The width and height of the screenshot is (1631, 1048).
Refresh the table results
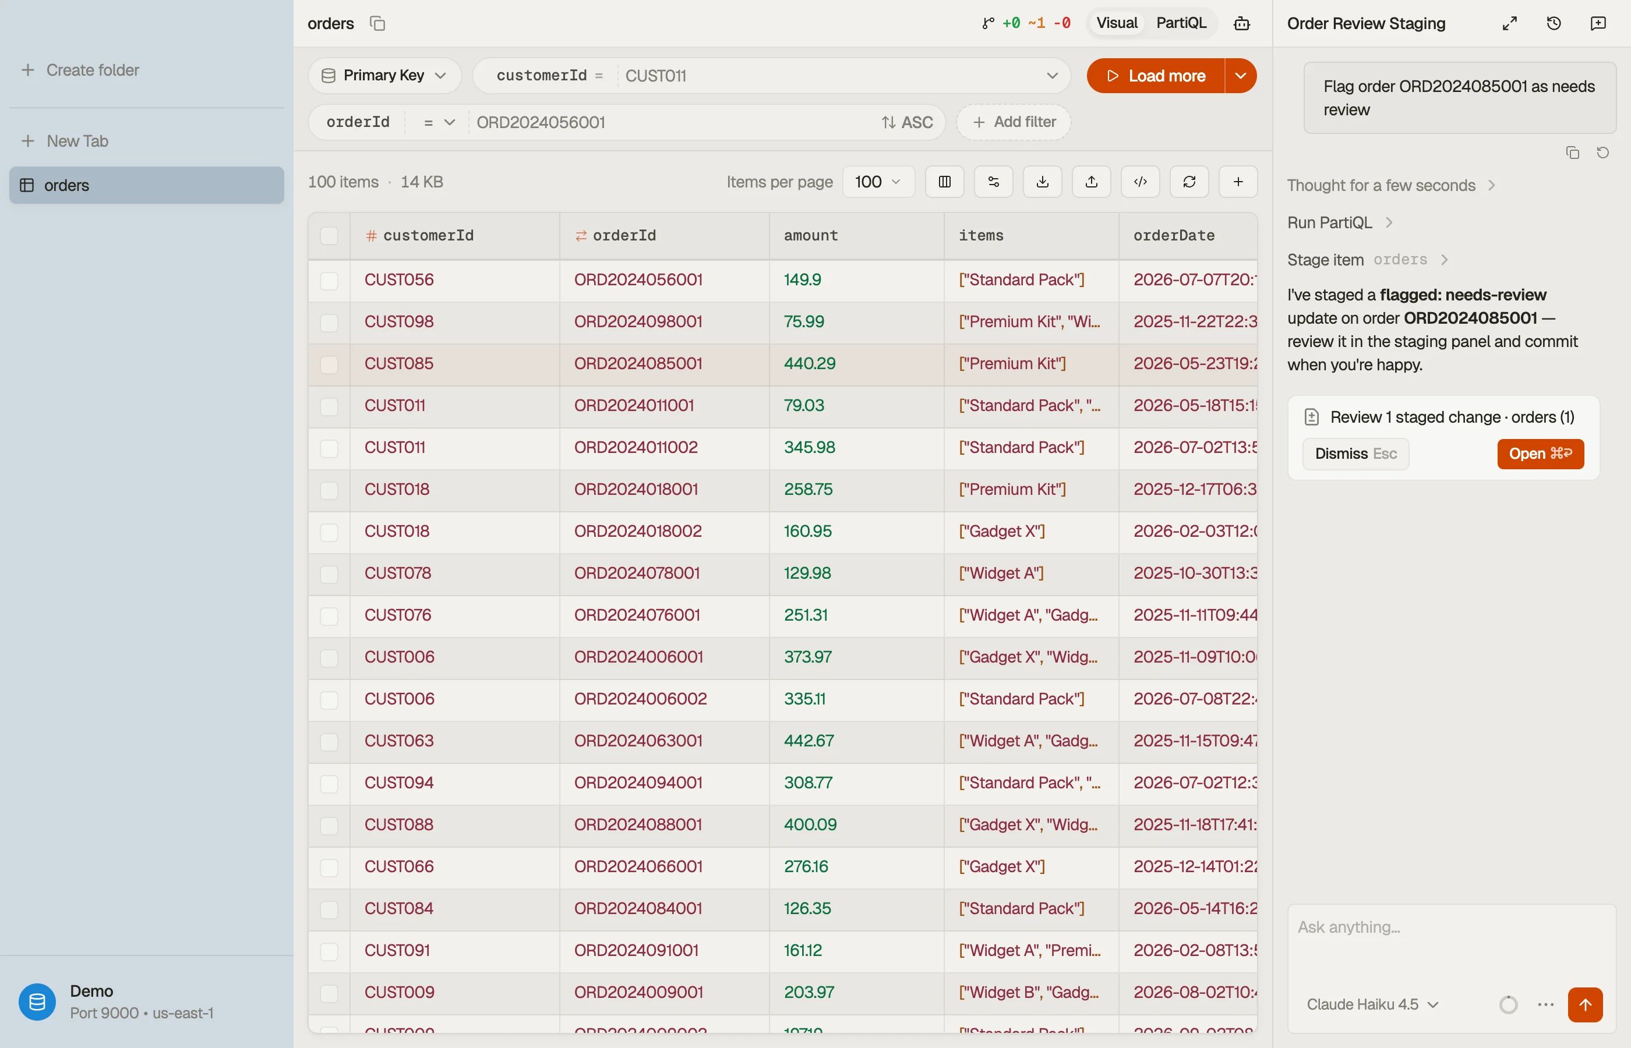point(1189,182)
